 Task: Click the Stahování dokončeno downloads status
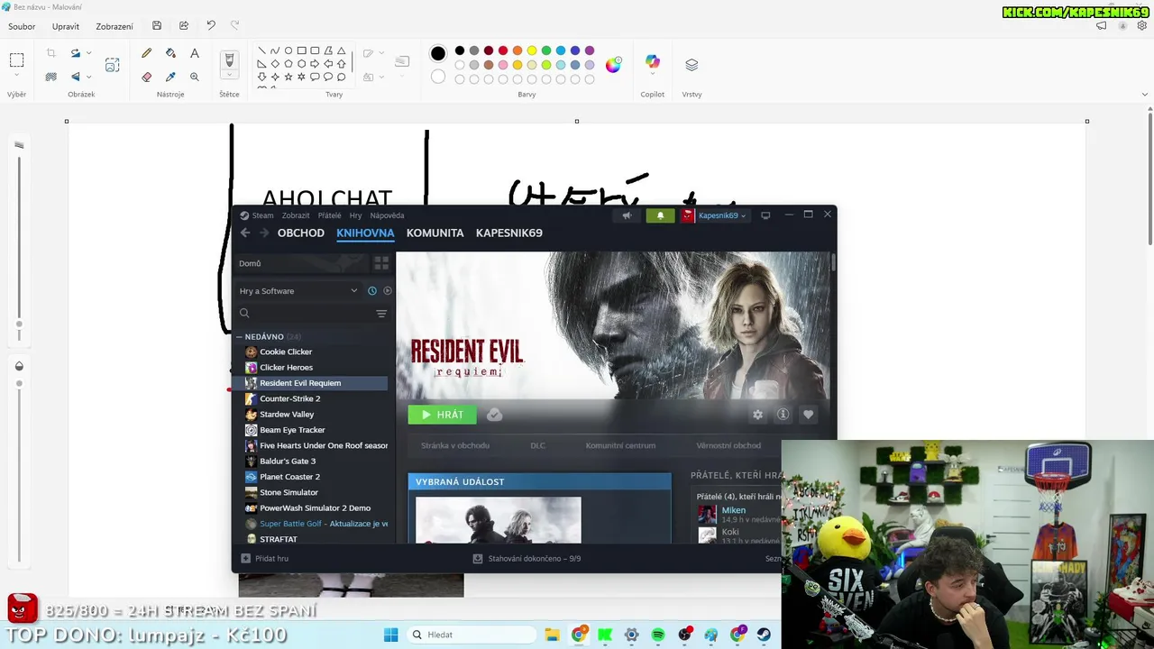pos(527,559)
